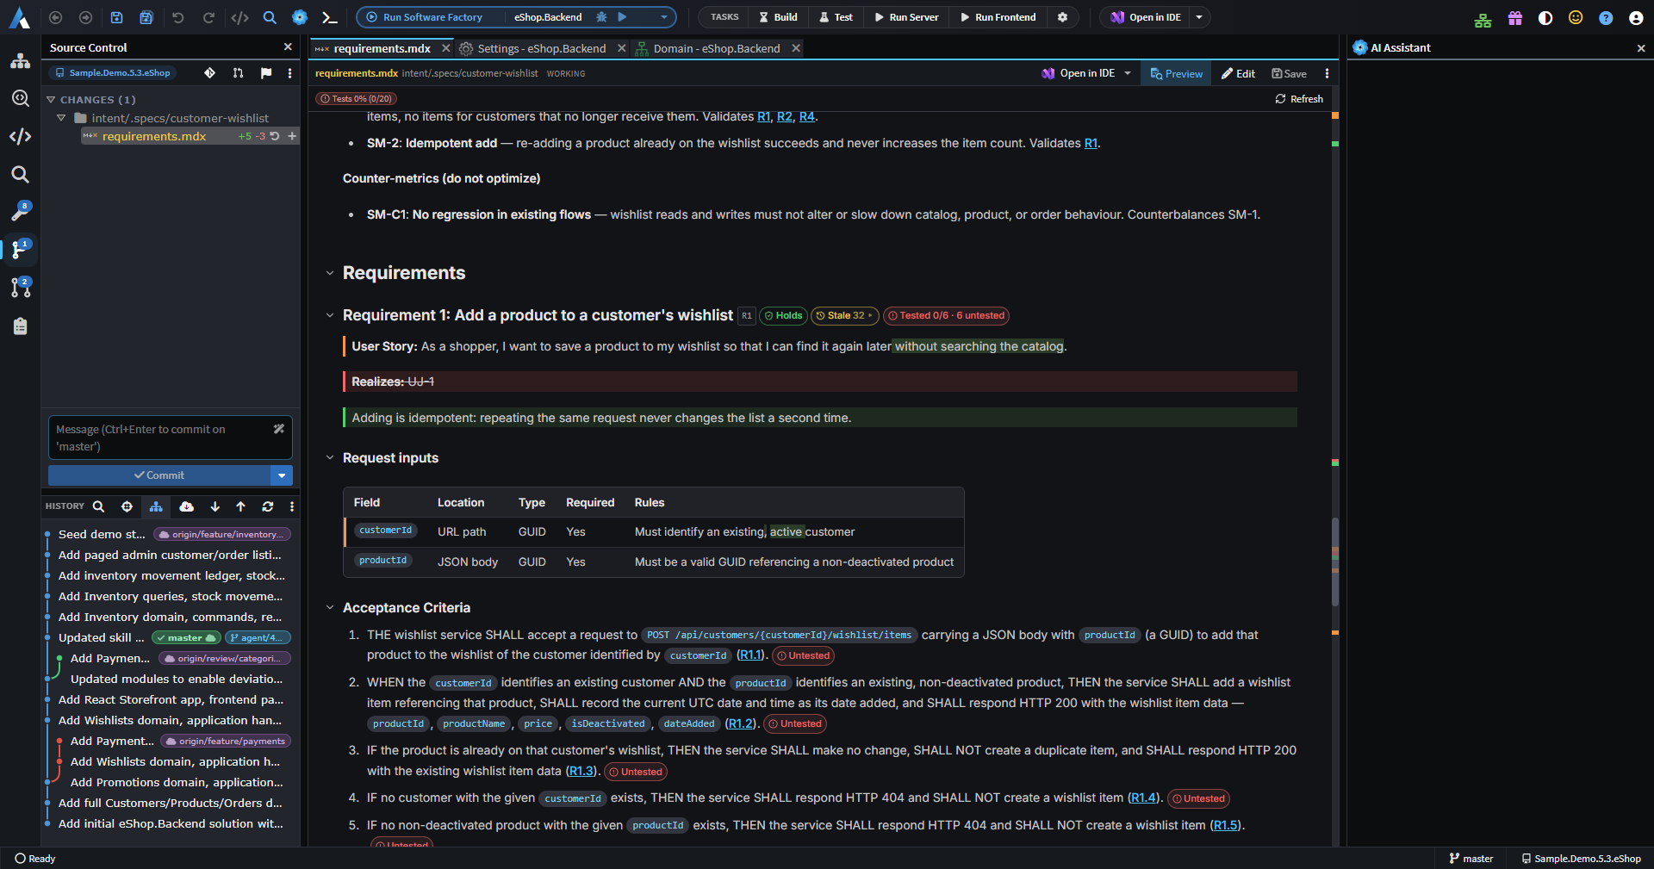This screenshot has width=1654, height=869.
Task: Open the code view icon in top toolbar
Action: [240, 17]
